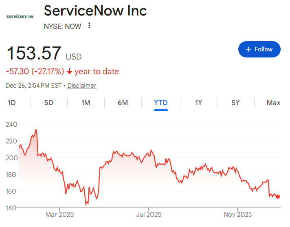The image size is (290, 227).
Task: Click the ServiceNow Inc company title
Action: tap(95, 11)
